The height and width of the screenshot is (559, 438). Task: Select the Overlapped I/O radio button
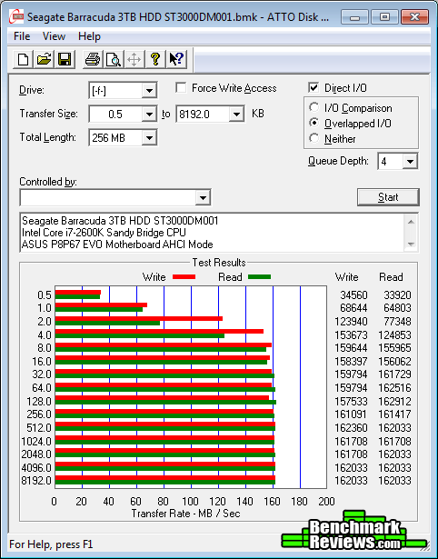[314, 123]
